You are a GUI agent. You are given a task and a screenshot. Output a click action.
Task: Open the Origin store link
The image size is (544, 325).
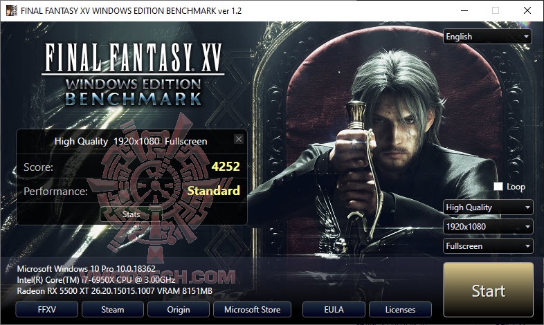[x=179, y=309]
